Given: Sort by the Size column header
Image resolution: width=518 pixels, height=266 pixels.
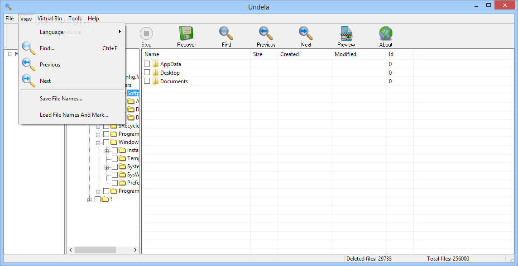Looking at the screenshot, I should click(264, 54).
